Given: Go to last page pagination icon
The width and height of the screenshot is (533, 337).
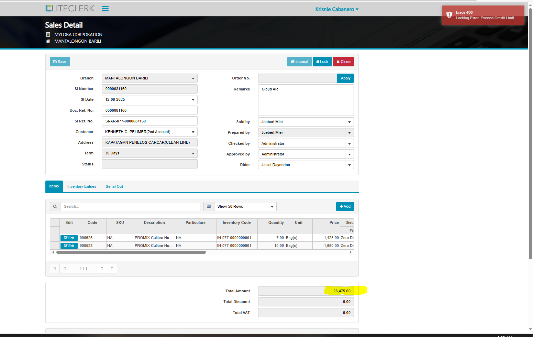Looking at the screenshot, I should click(112, 269).
